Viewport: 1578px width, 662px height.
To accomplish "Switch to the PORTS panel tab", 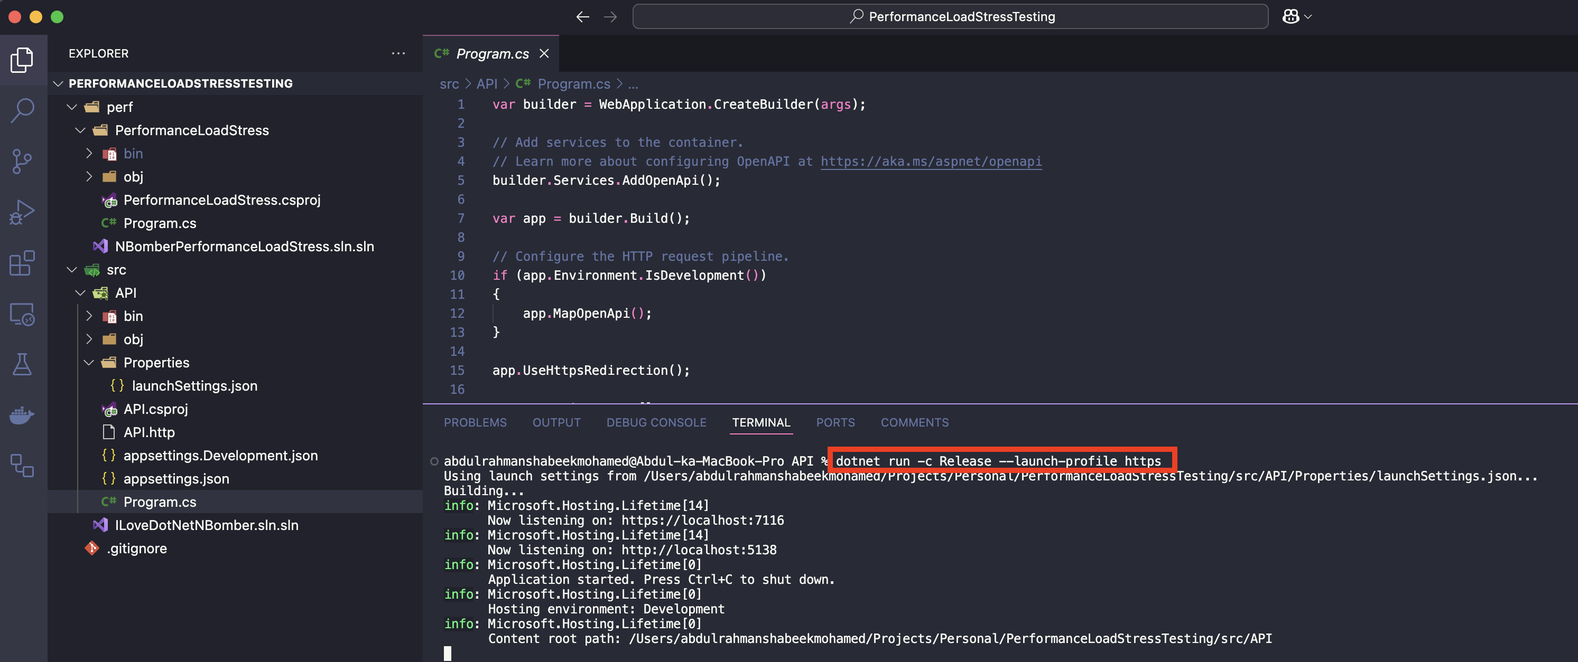I will tap(835, 423).
